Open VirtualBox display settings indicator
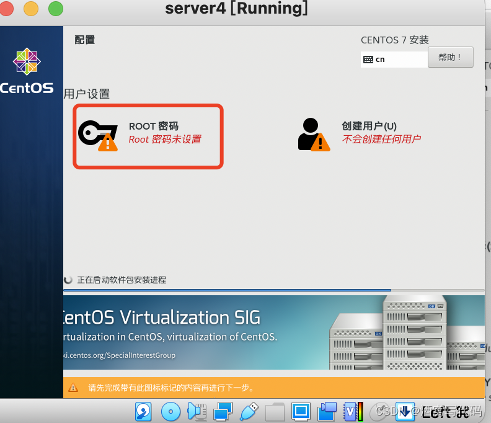 pos(301,411)
